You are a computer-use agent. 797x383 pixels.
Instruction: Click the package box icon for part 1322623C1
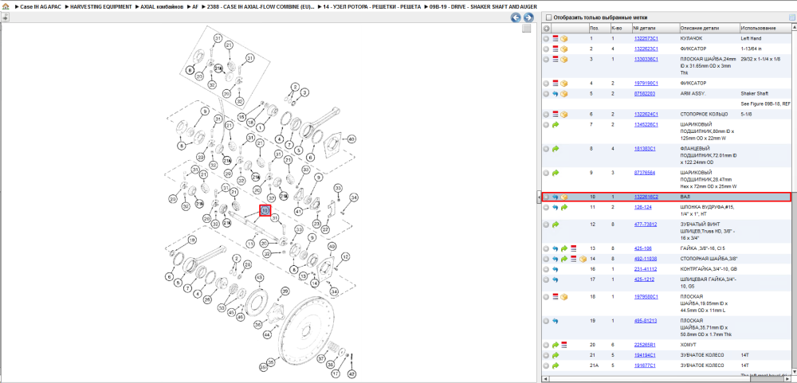564,49
